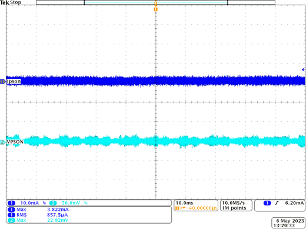The height and width of the screenshot is (229, 306).
Task: Click the rising edge trigger slope icon
Action: (x=277, y=203)
